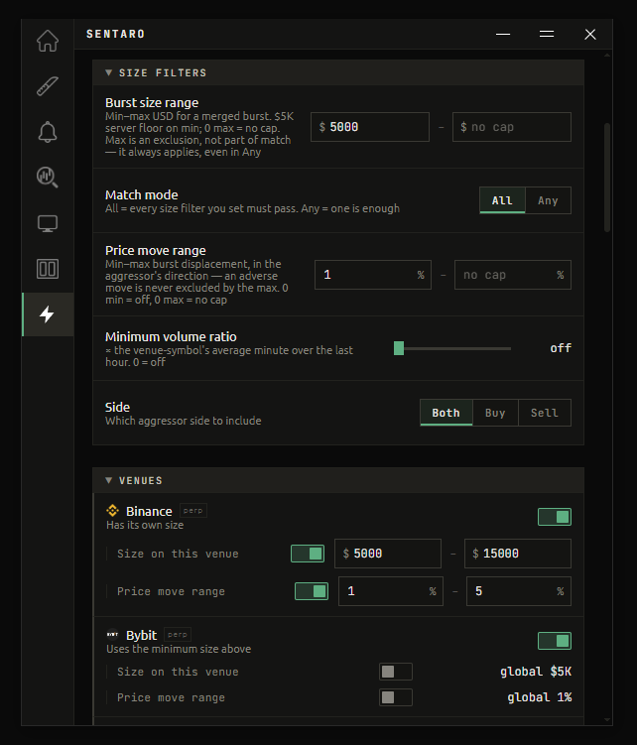Screen dimensions: 637x745
Task: Focus Binance maximum size $15000 field
Action: (x=518, y=554)
